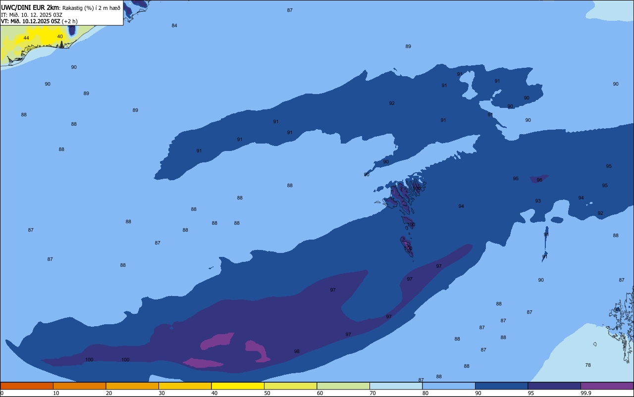Click the legend tick label 50
Screen dimensions: 634x397
coord(267,393)
